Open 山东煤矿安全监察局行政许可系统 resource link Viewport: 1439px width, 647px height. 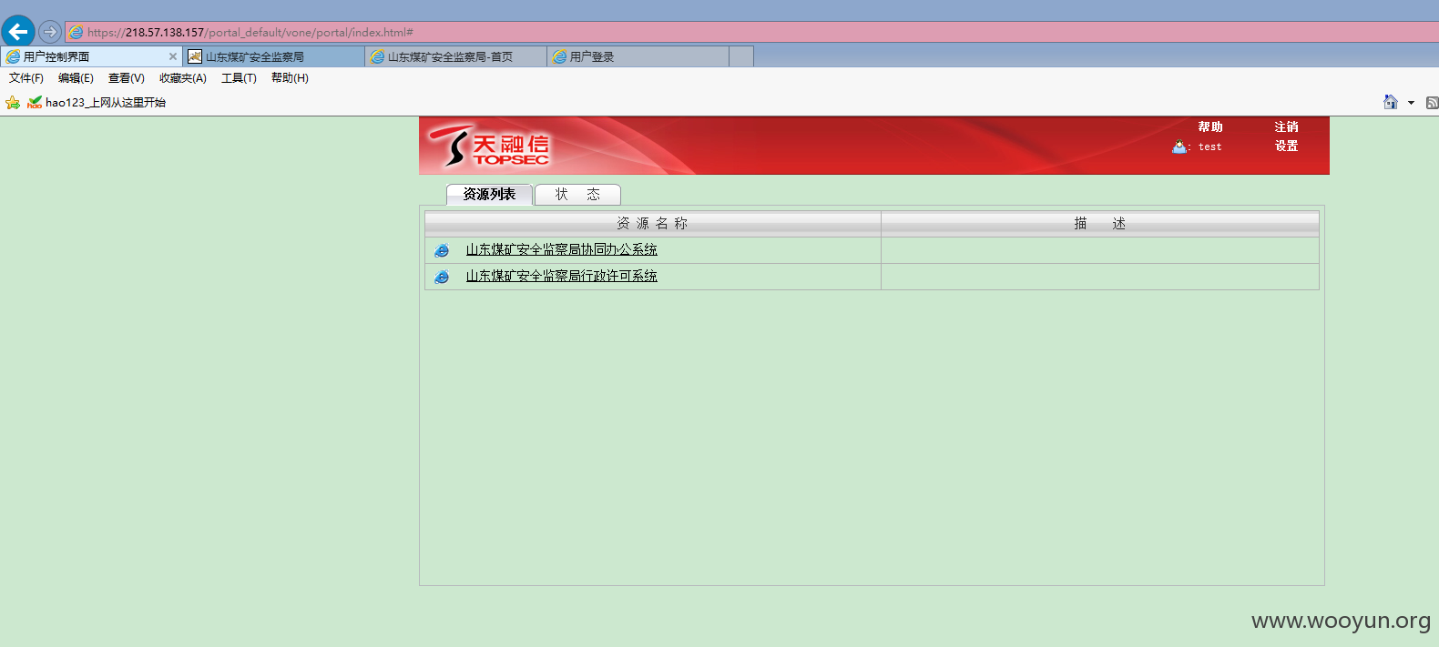tap(561, 276)
